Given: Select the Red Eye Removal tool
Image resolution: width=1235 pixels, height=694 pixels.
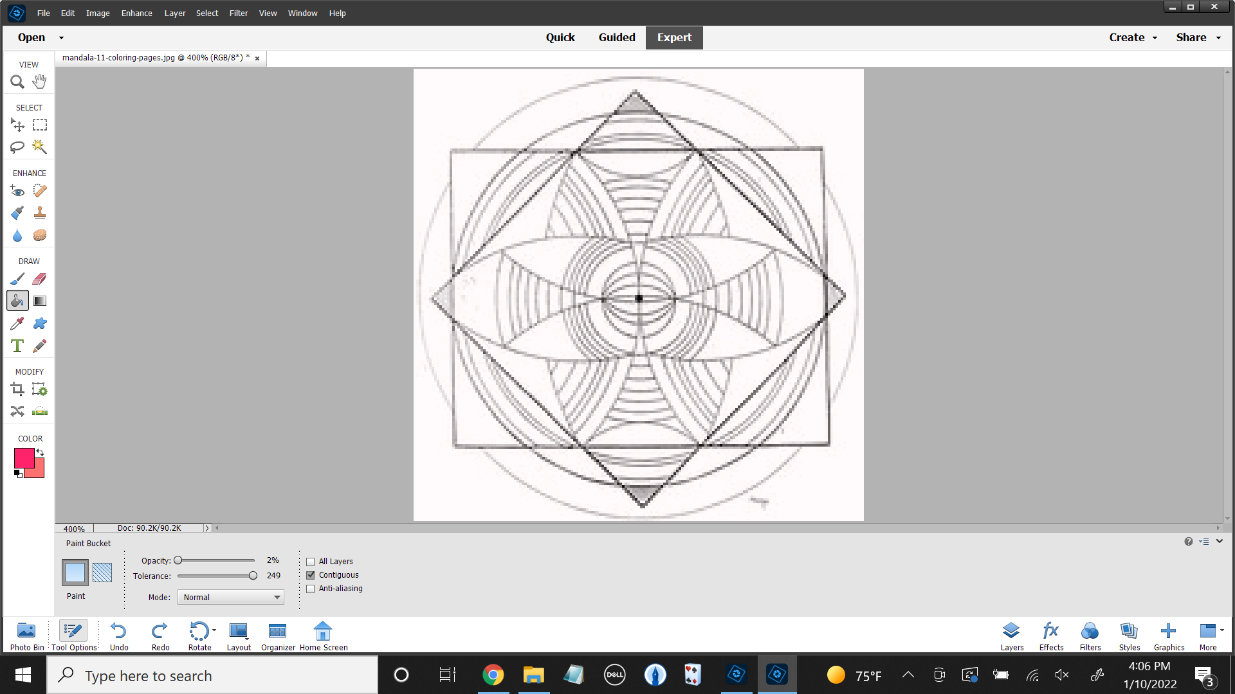Looking at the screenshot, I should coord(17,191).
